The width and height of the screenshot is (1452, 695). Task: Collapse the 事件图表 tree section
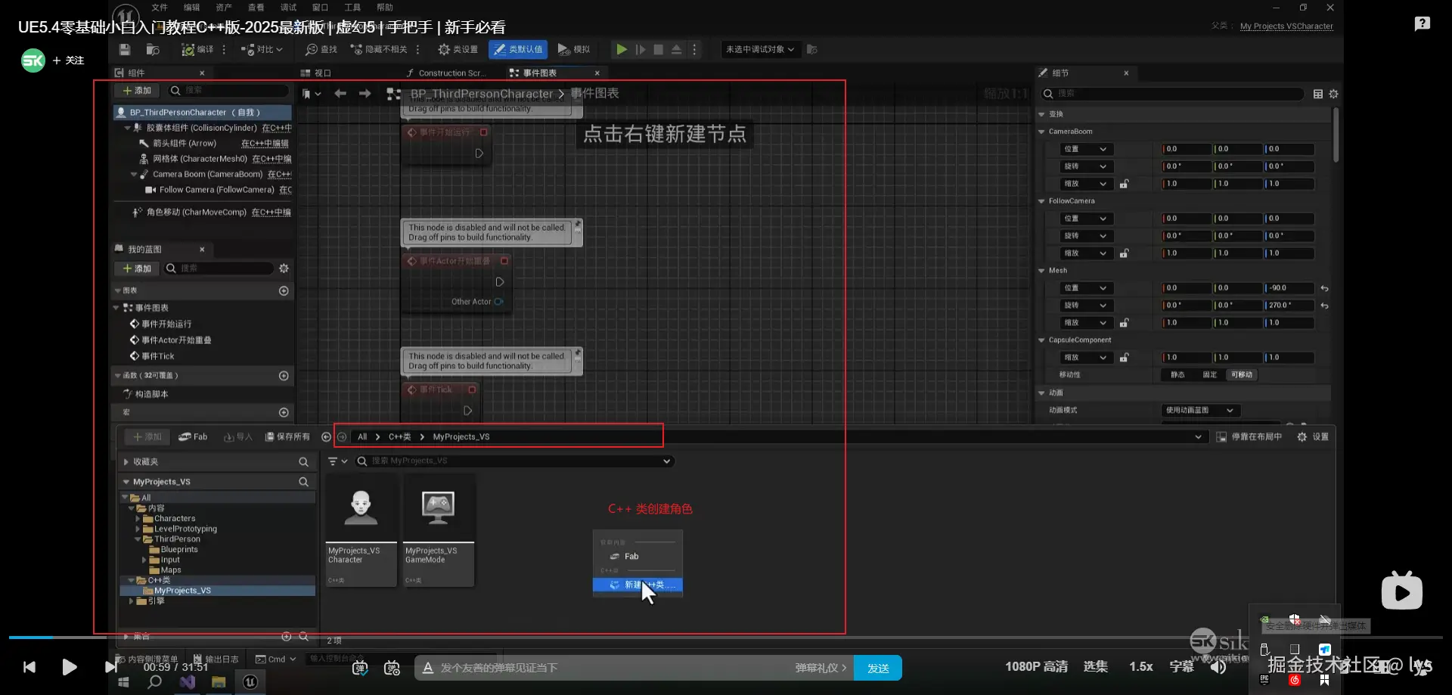116,308
